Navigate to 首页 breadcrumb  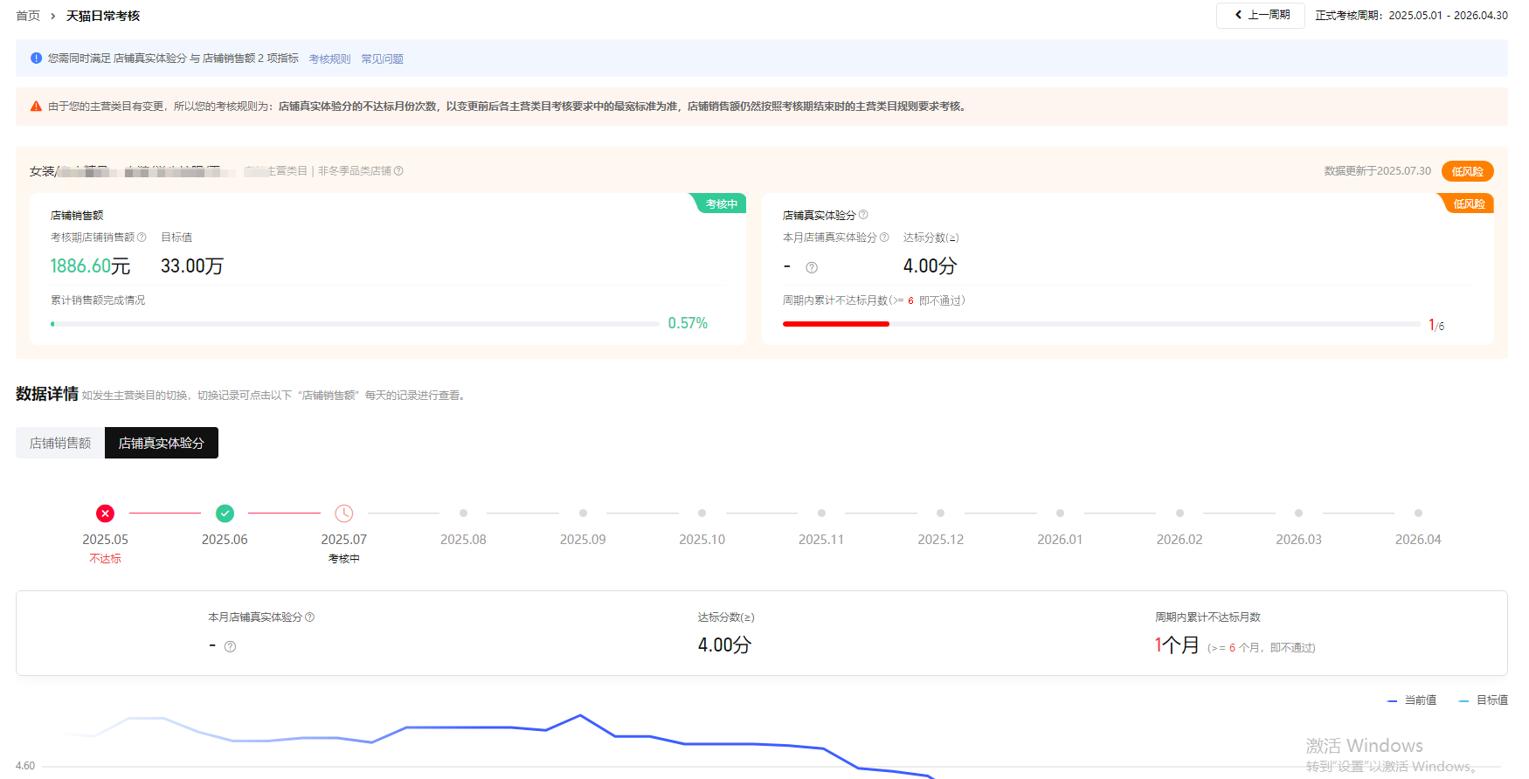click(x=28, y=16)
